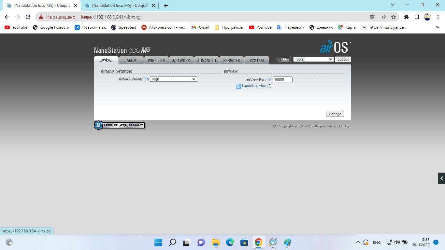Show more bookmarks chevron
This screenshot has width=445, height=250.
coord(438,27)
